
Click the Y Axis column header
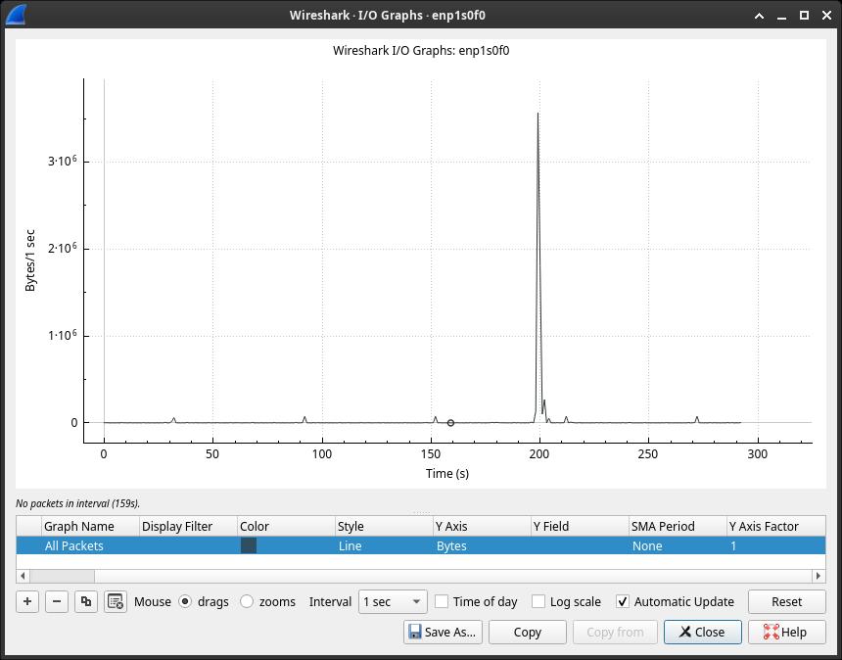point(482,526)
